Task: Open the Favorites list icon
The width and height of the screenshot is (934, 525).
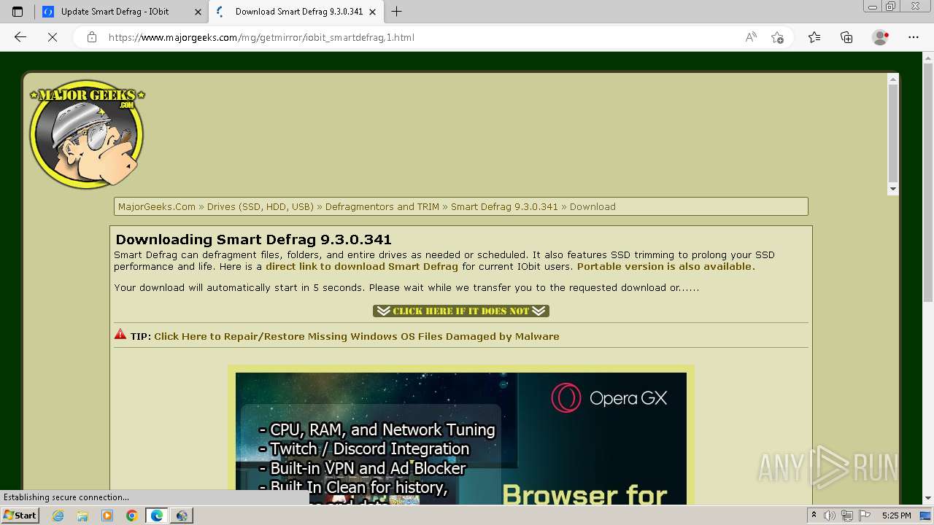Action: [x=814, y=37]
